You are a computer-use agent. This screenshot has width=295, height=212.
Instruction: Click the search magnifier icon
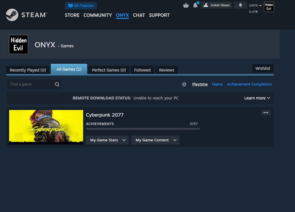tap(57, 84)
